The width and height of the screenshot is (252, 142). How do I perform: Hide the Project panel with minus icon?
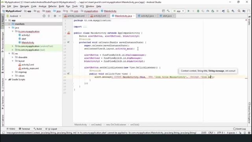pos(59,16)
